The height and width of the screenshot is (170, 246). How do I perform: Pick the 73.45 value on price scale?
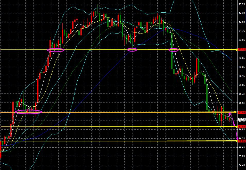point(242,31)
